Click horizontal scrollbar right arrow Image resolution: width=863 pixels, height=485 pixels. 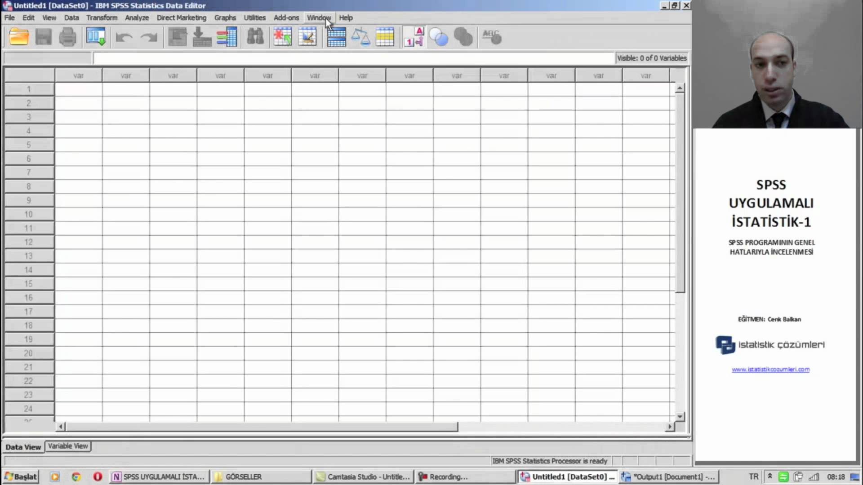(x=670, y=427)
